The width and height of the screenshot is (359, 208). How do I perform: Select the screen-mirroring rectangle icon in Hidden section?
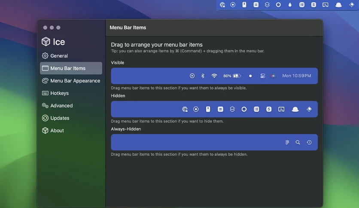(281, 109)
